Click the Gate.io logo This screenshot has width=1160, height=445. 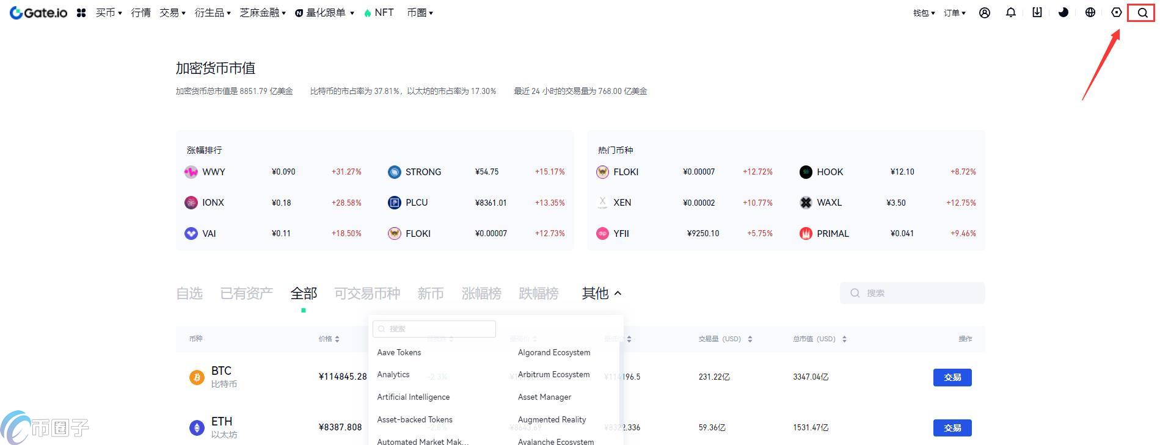coord(38,13)
